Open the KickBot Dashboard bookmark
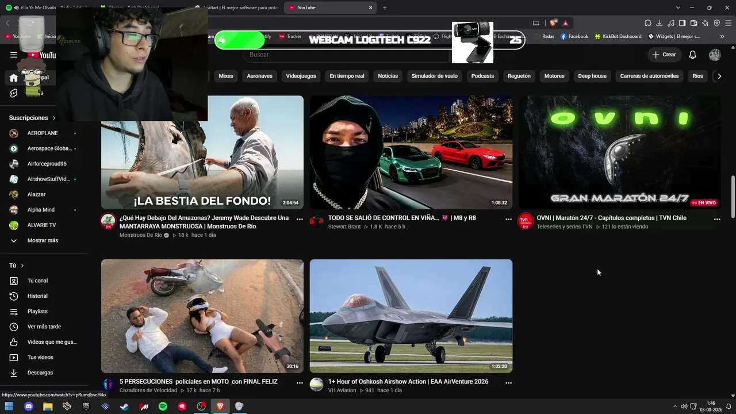The width and height of the screenshot is (736, 414). (x=618, y=36)
